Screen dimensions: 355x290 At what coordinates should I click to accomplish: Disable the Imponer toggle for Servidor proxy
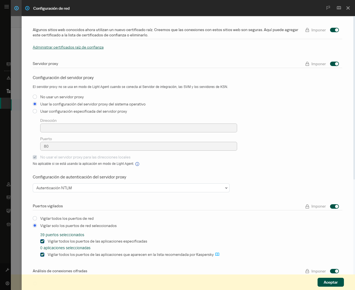[x=334, y=64]
